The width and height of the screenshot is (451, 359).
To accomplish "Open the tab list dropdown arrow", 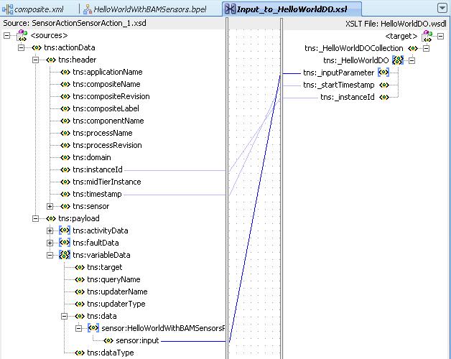I will [x=442, y=9].
